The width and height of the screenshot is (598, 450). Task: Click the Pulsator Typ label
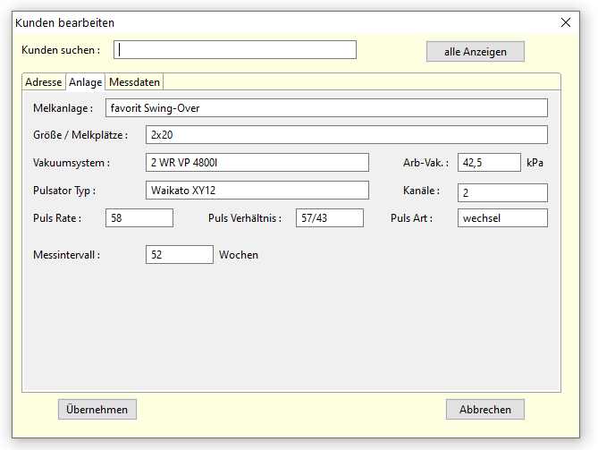point(64,191)
